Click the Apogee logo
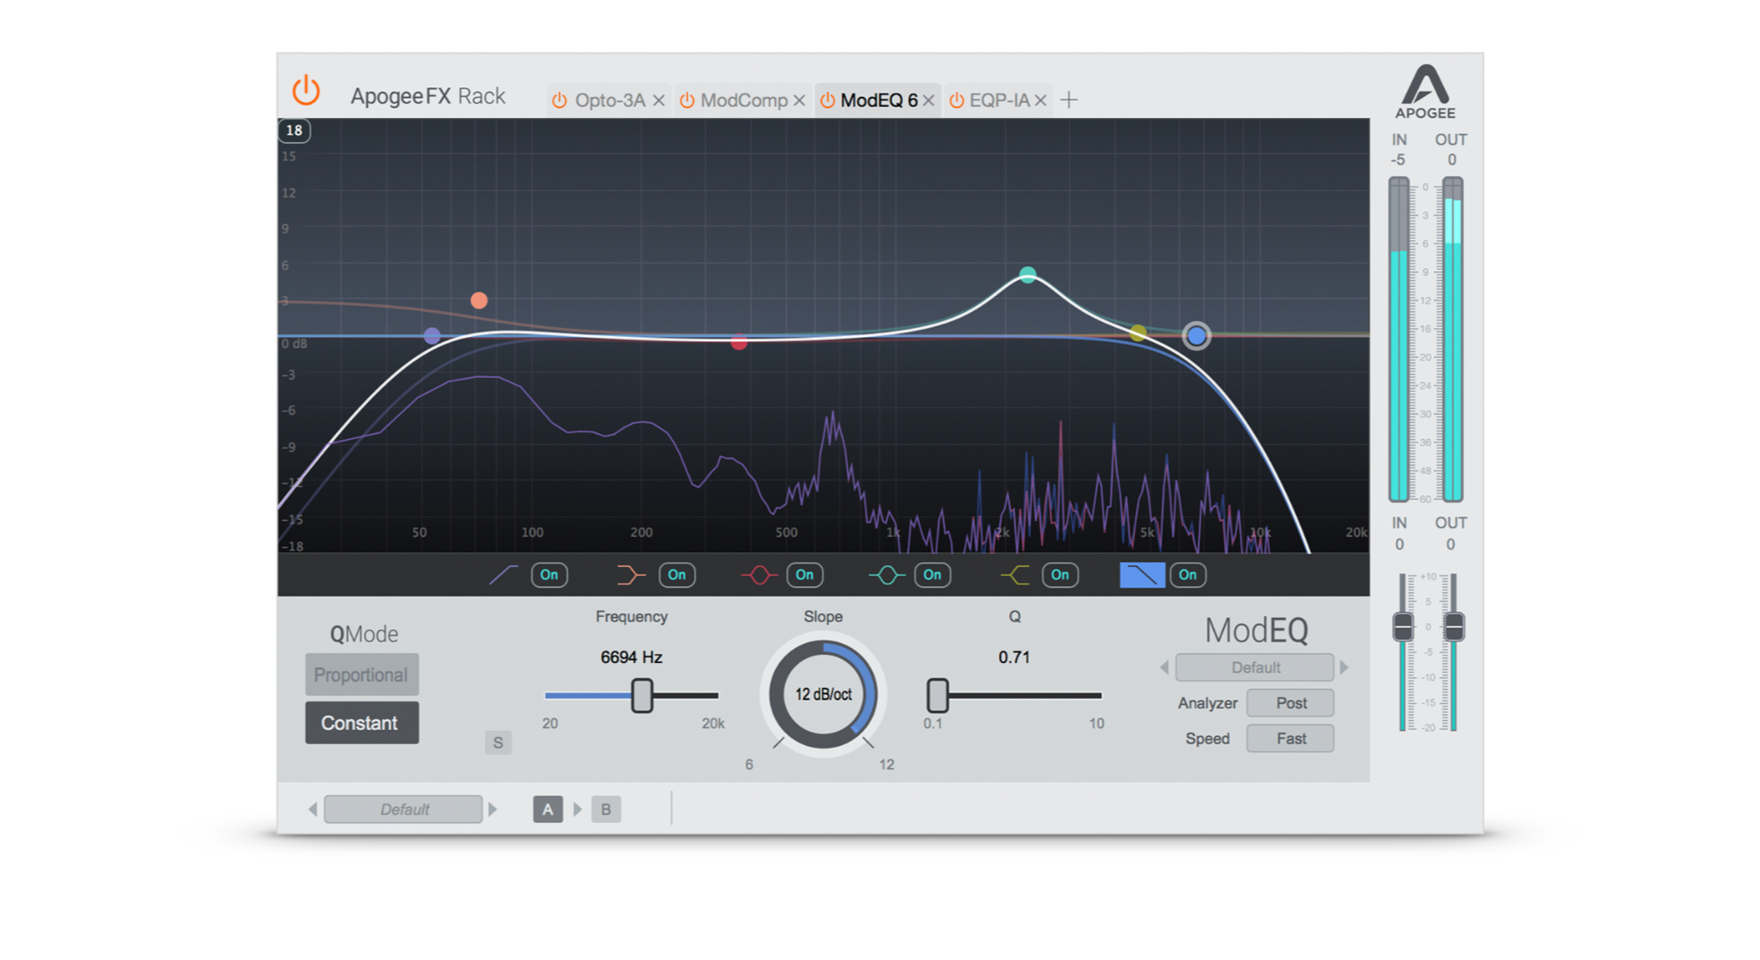The width and height of the screenshot is (1760, 960). click(1425, 92)
